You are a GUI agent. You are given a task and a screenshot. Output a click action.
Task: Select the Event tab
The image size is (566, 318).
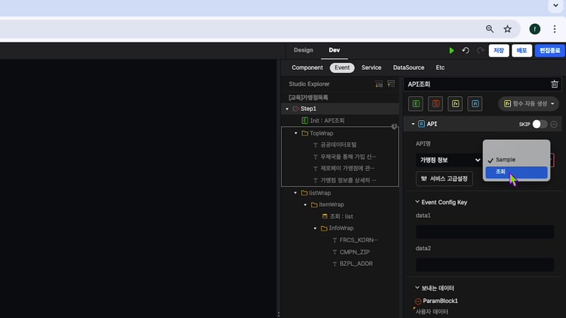click(x=342, y=68)
